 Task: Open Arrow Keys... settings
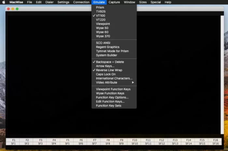click(114, 66)
